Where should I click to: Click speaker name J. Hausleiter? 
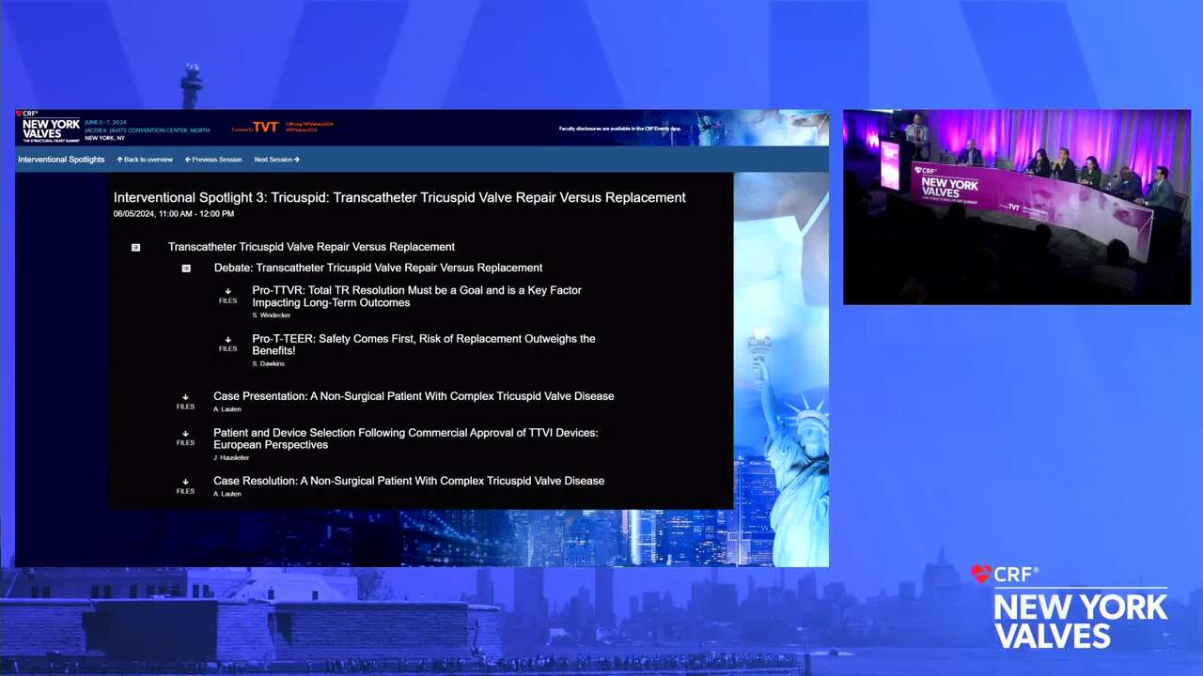click(x=231, y=457)
